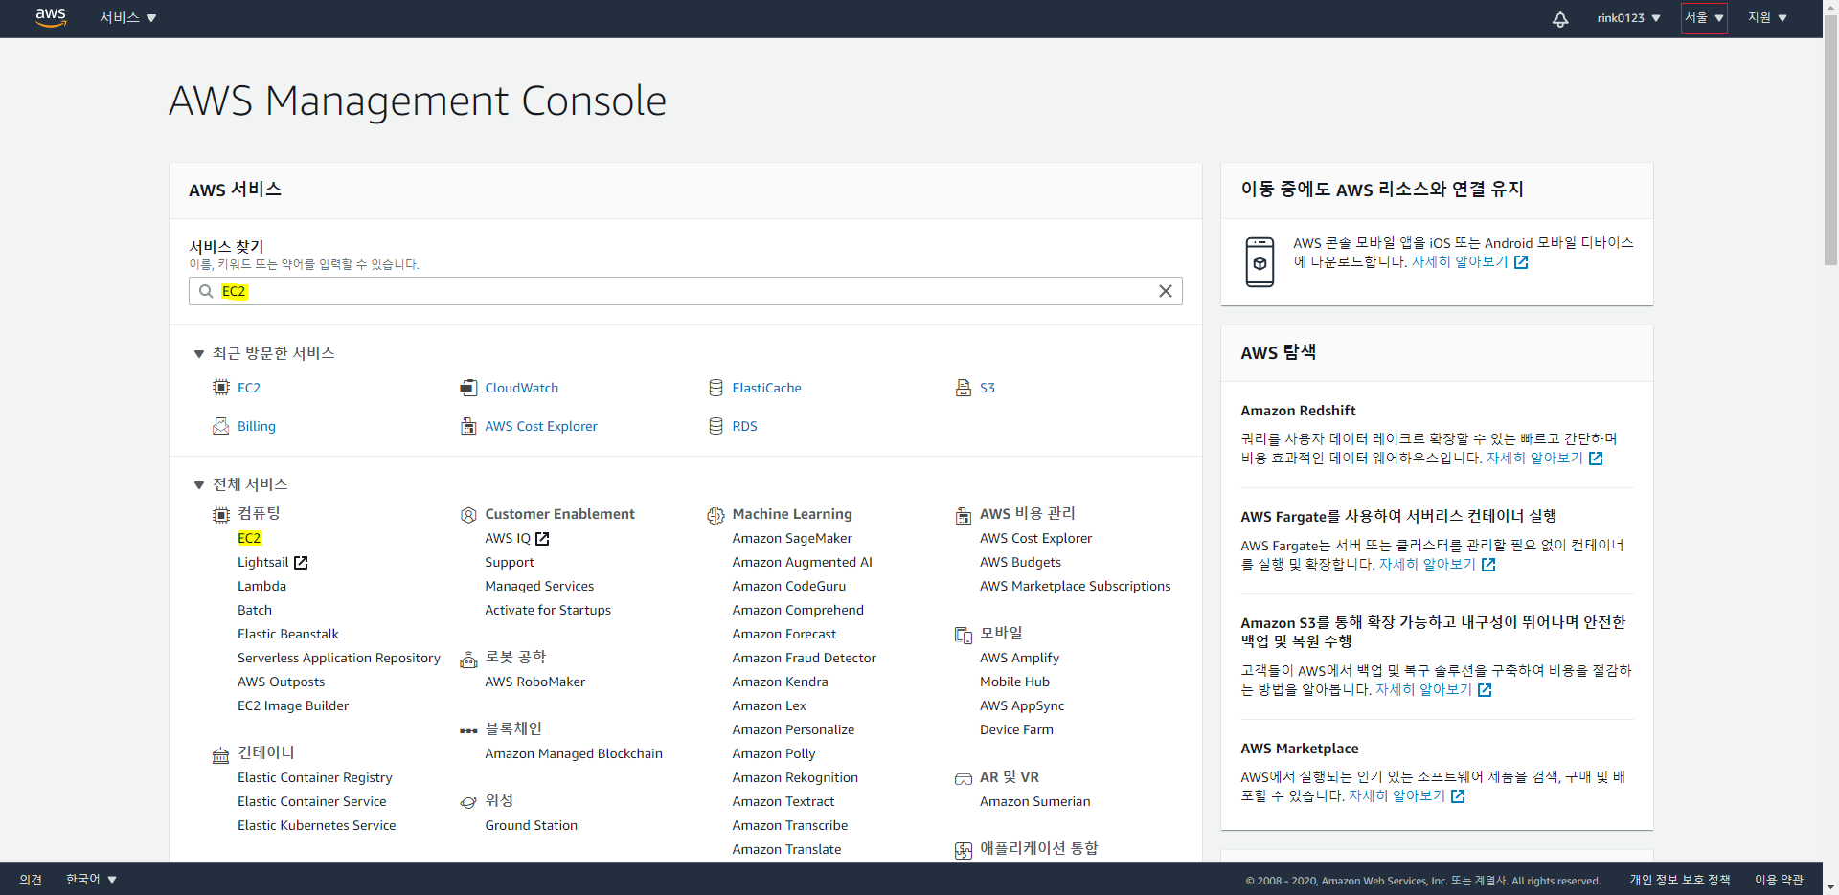
Task: Click the Machine Learning category icon
Action: [715, 516]
